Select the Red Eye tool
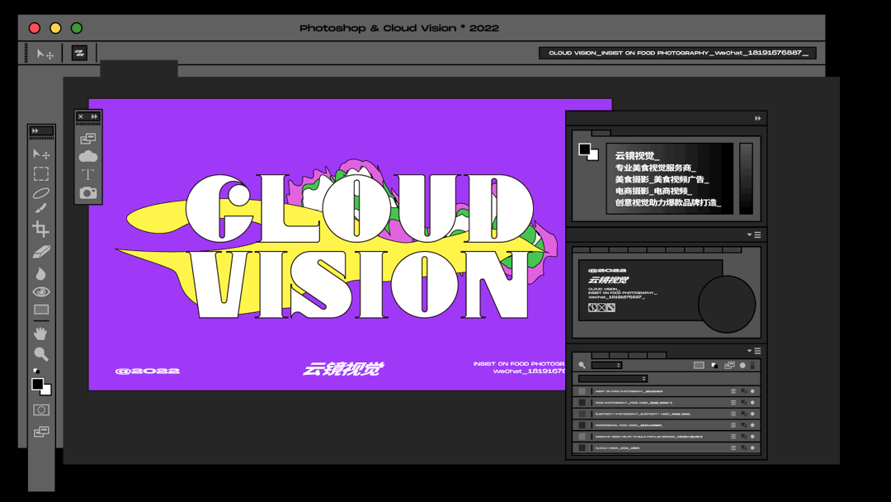 pos(41,291)
